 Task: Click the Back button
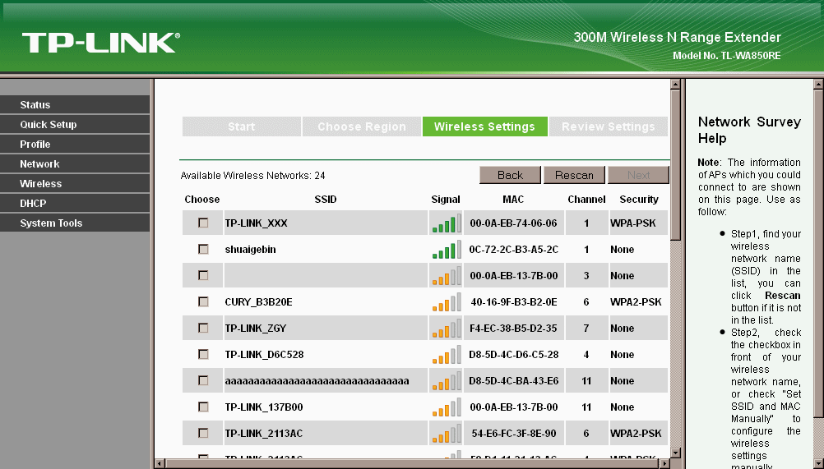pos(510,175)
